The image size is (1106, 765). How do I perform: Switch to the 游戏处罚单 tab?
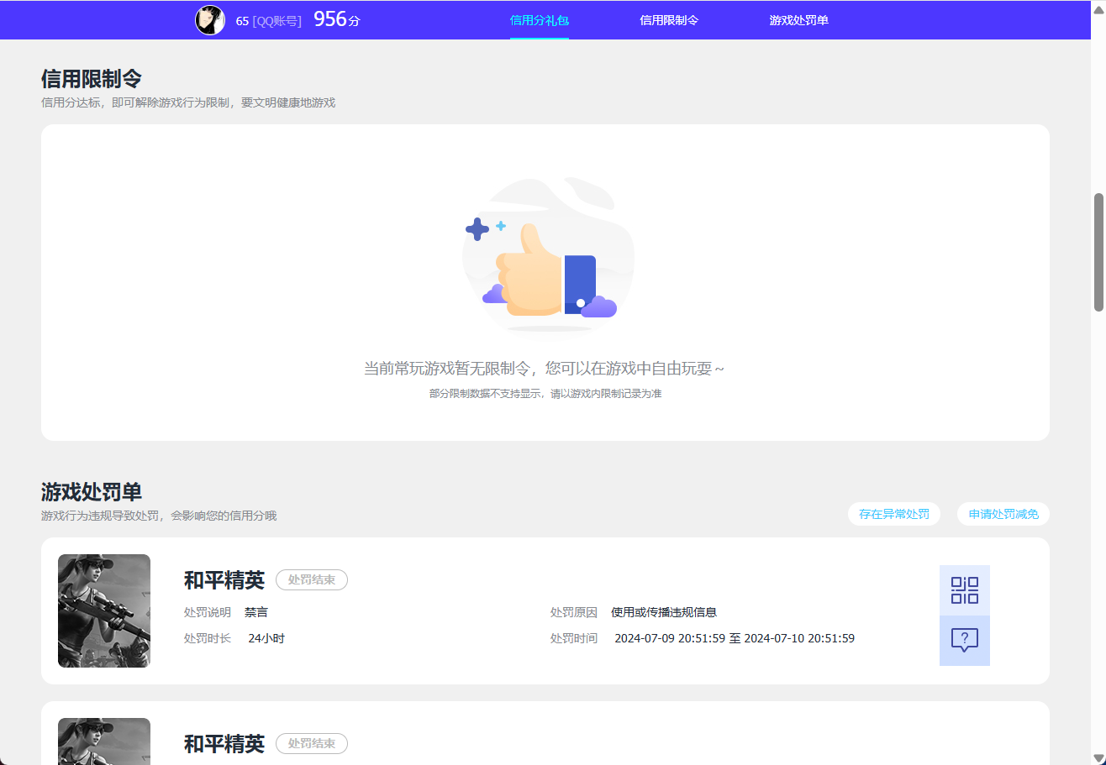[798, 20]
